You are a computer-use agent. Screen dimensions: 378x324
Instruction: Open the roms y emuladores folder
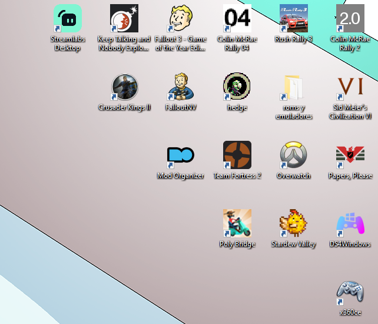coord(294,87)
